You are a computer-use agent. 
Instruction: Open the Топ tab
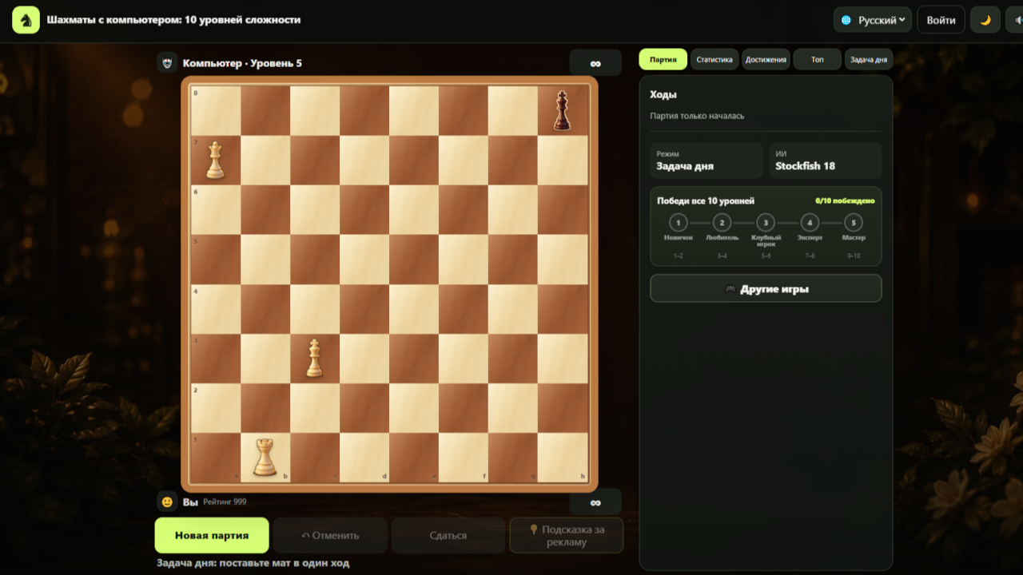[818, 59]
